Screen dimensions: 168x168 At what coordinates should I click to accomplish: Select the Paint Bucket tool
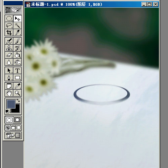pyautogui.click(x=17, y=55)
